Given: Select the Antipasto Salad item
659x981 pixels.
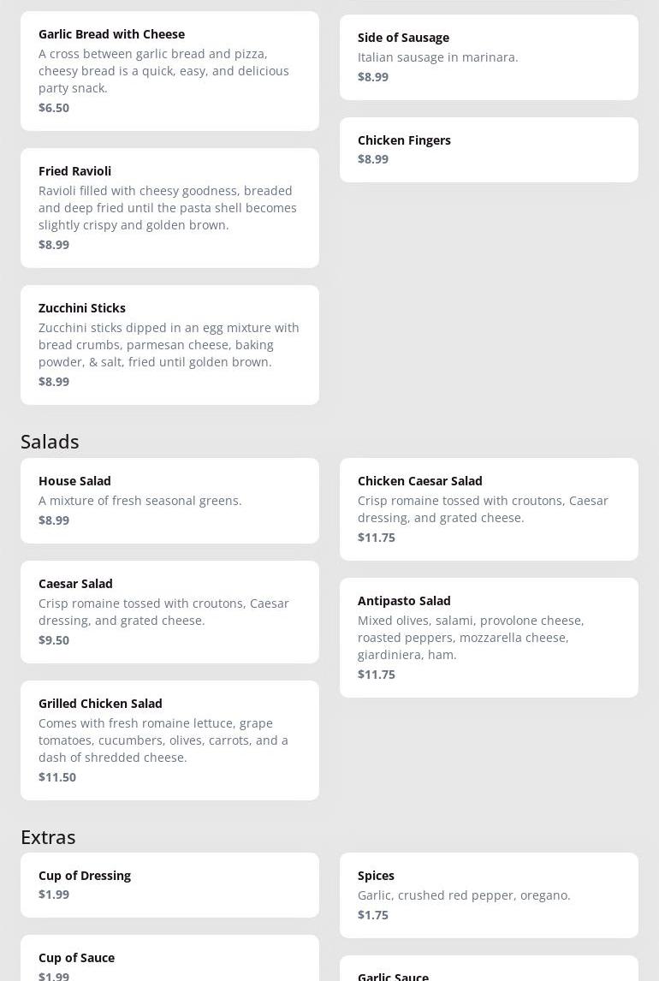Looking at the screenshot, I should pyautogui.click(x=489, y=638).
